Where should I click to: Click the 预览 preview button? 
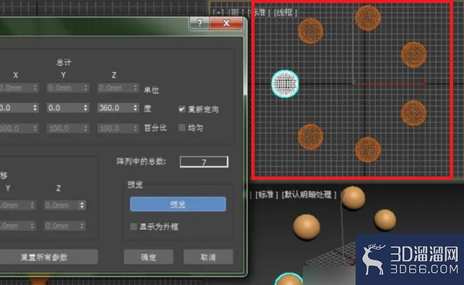click(178, 204)
